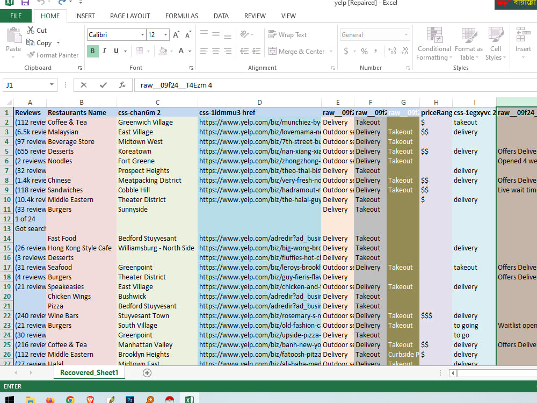Click the Cut scissors icon
This screenshot has height=403, width=537.
tap(31, 30)
